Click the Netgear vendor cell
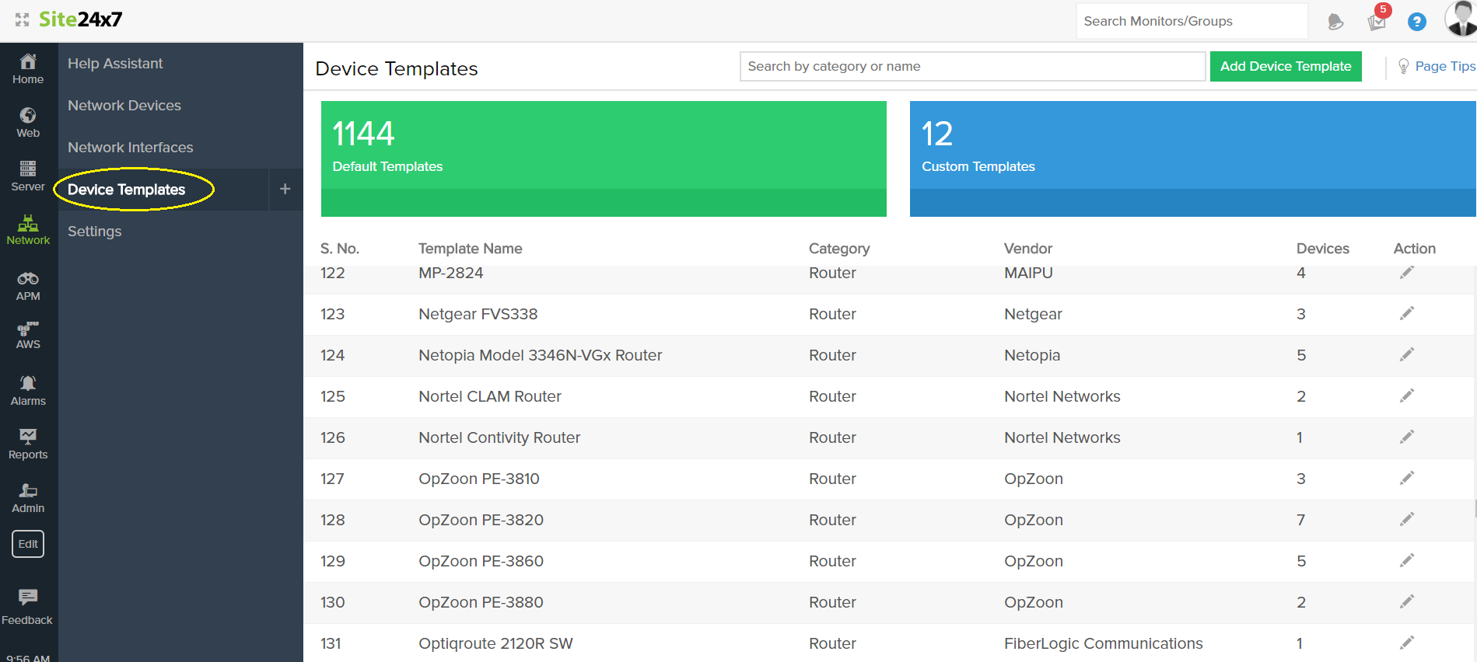 [1033, 314]
